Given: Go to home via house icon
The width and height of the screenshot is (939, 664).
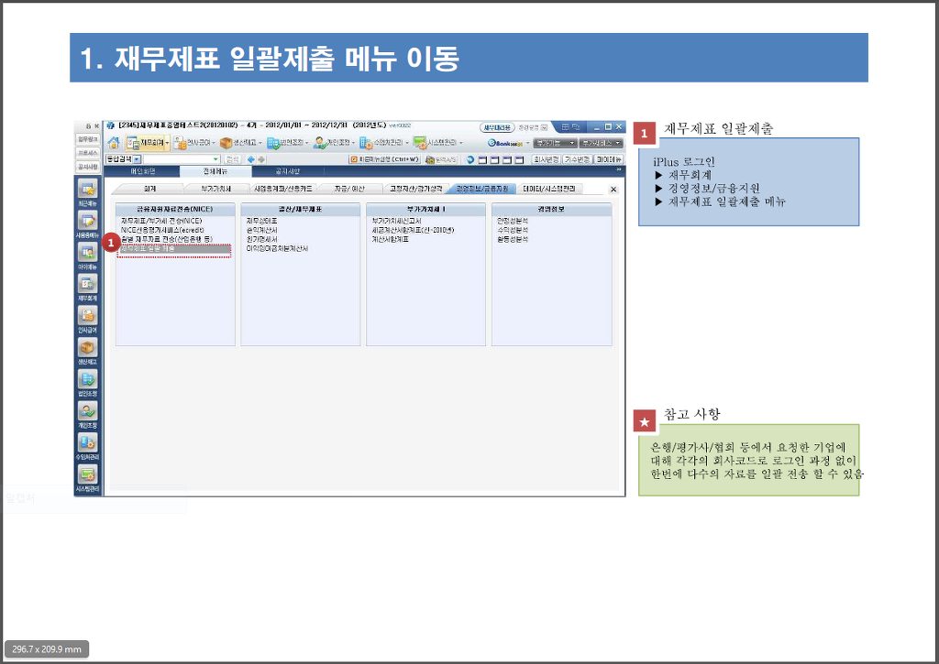Looking at the screenshot, I should point(113,143).
